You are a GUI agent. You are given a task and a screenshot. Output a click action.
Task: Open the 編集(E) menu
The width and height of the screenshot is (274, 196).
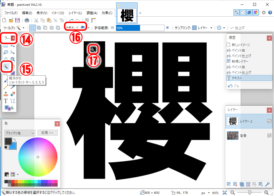coord(27,13)
